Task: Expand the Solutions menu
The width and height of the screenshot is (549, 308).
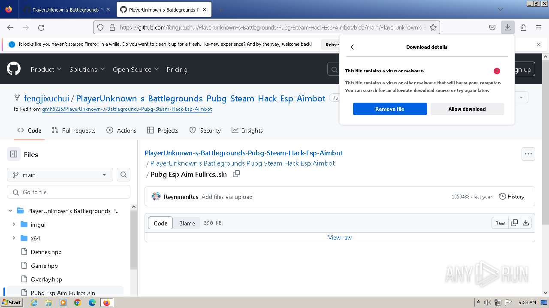Action: click(x=87, y=69)
